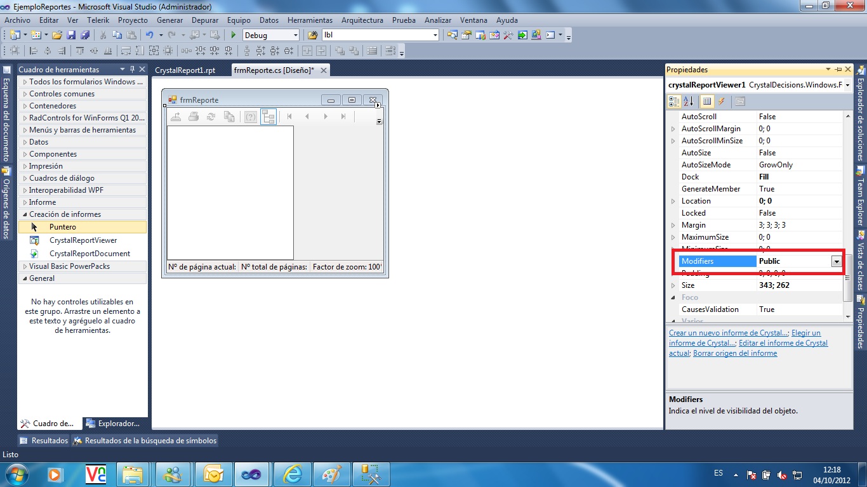Click the search combo box containing lbl

pyautogui.click(x=380, y=36)
